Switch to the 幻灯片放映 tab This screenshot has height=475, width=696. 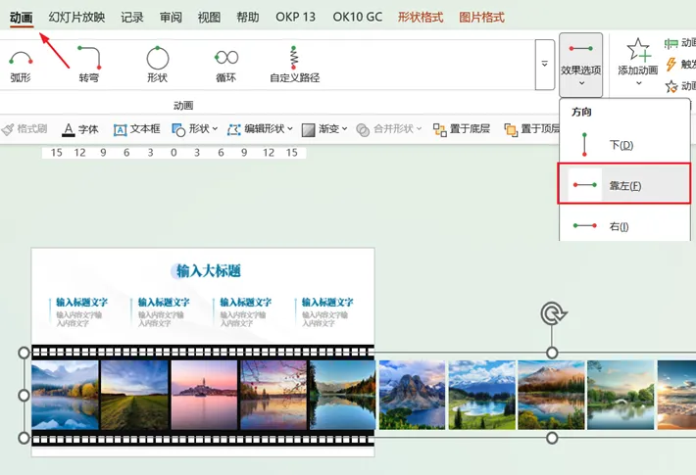pos(76,18)
